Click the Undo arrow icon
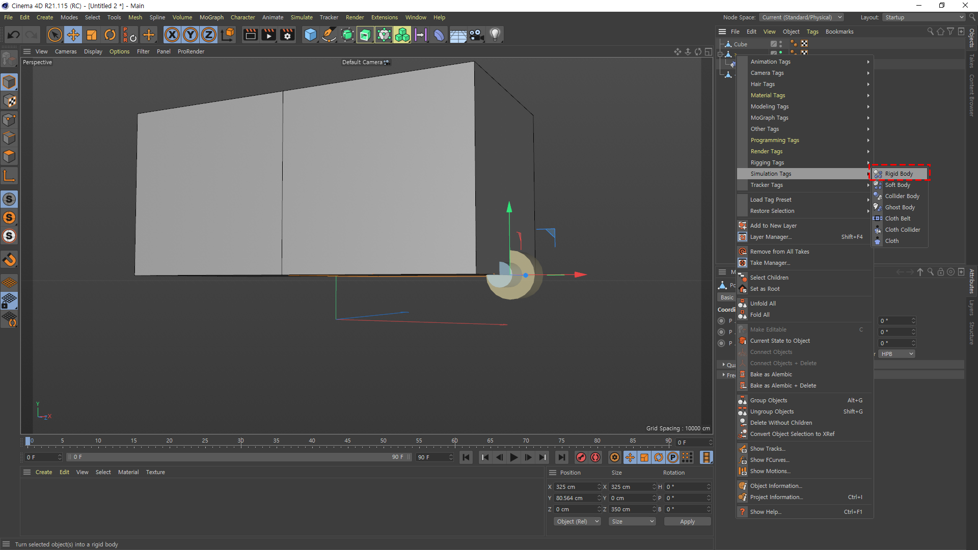978x550 pixels. 14,35
